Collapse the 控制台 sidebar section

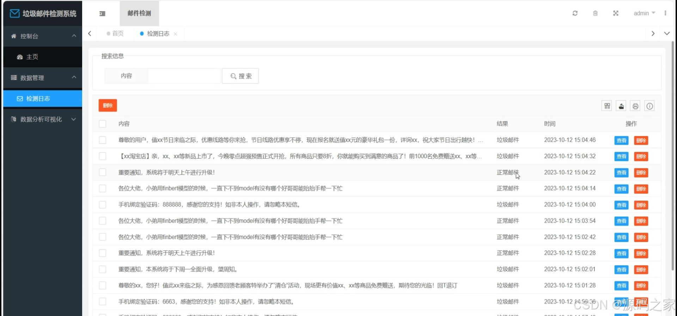(x=43, y=36)
